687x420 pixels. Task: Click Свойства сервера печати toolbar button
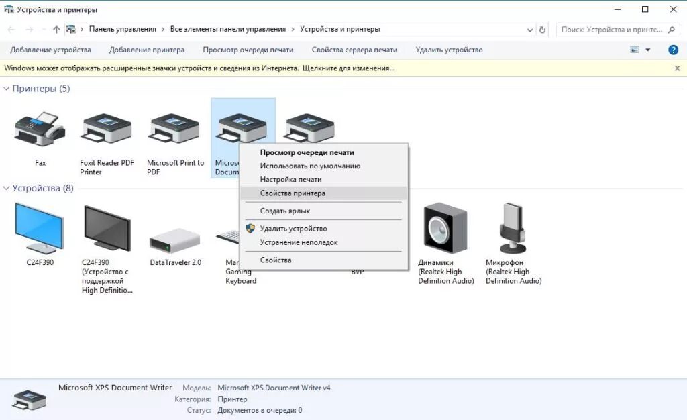coord(354,50)
